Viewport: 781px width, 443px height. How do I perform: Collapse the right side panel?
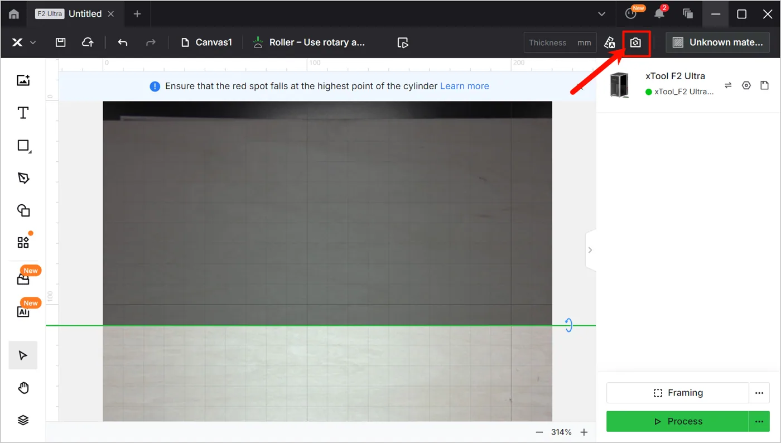(x=590, y=250)
